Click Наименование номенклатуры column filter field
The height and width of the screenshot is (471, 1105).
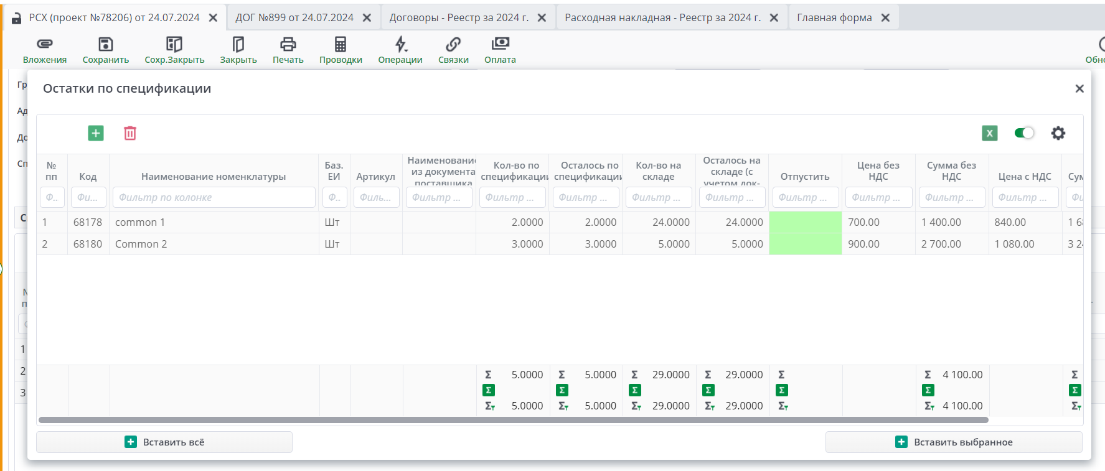tap(214, 197)
